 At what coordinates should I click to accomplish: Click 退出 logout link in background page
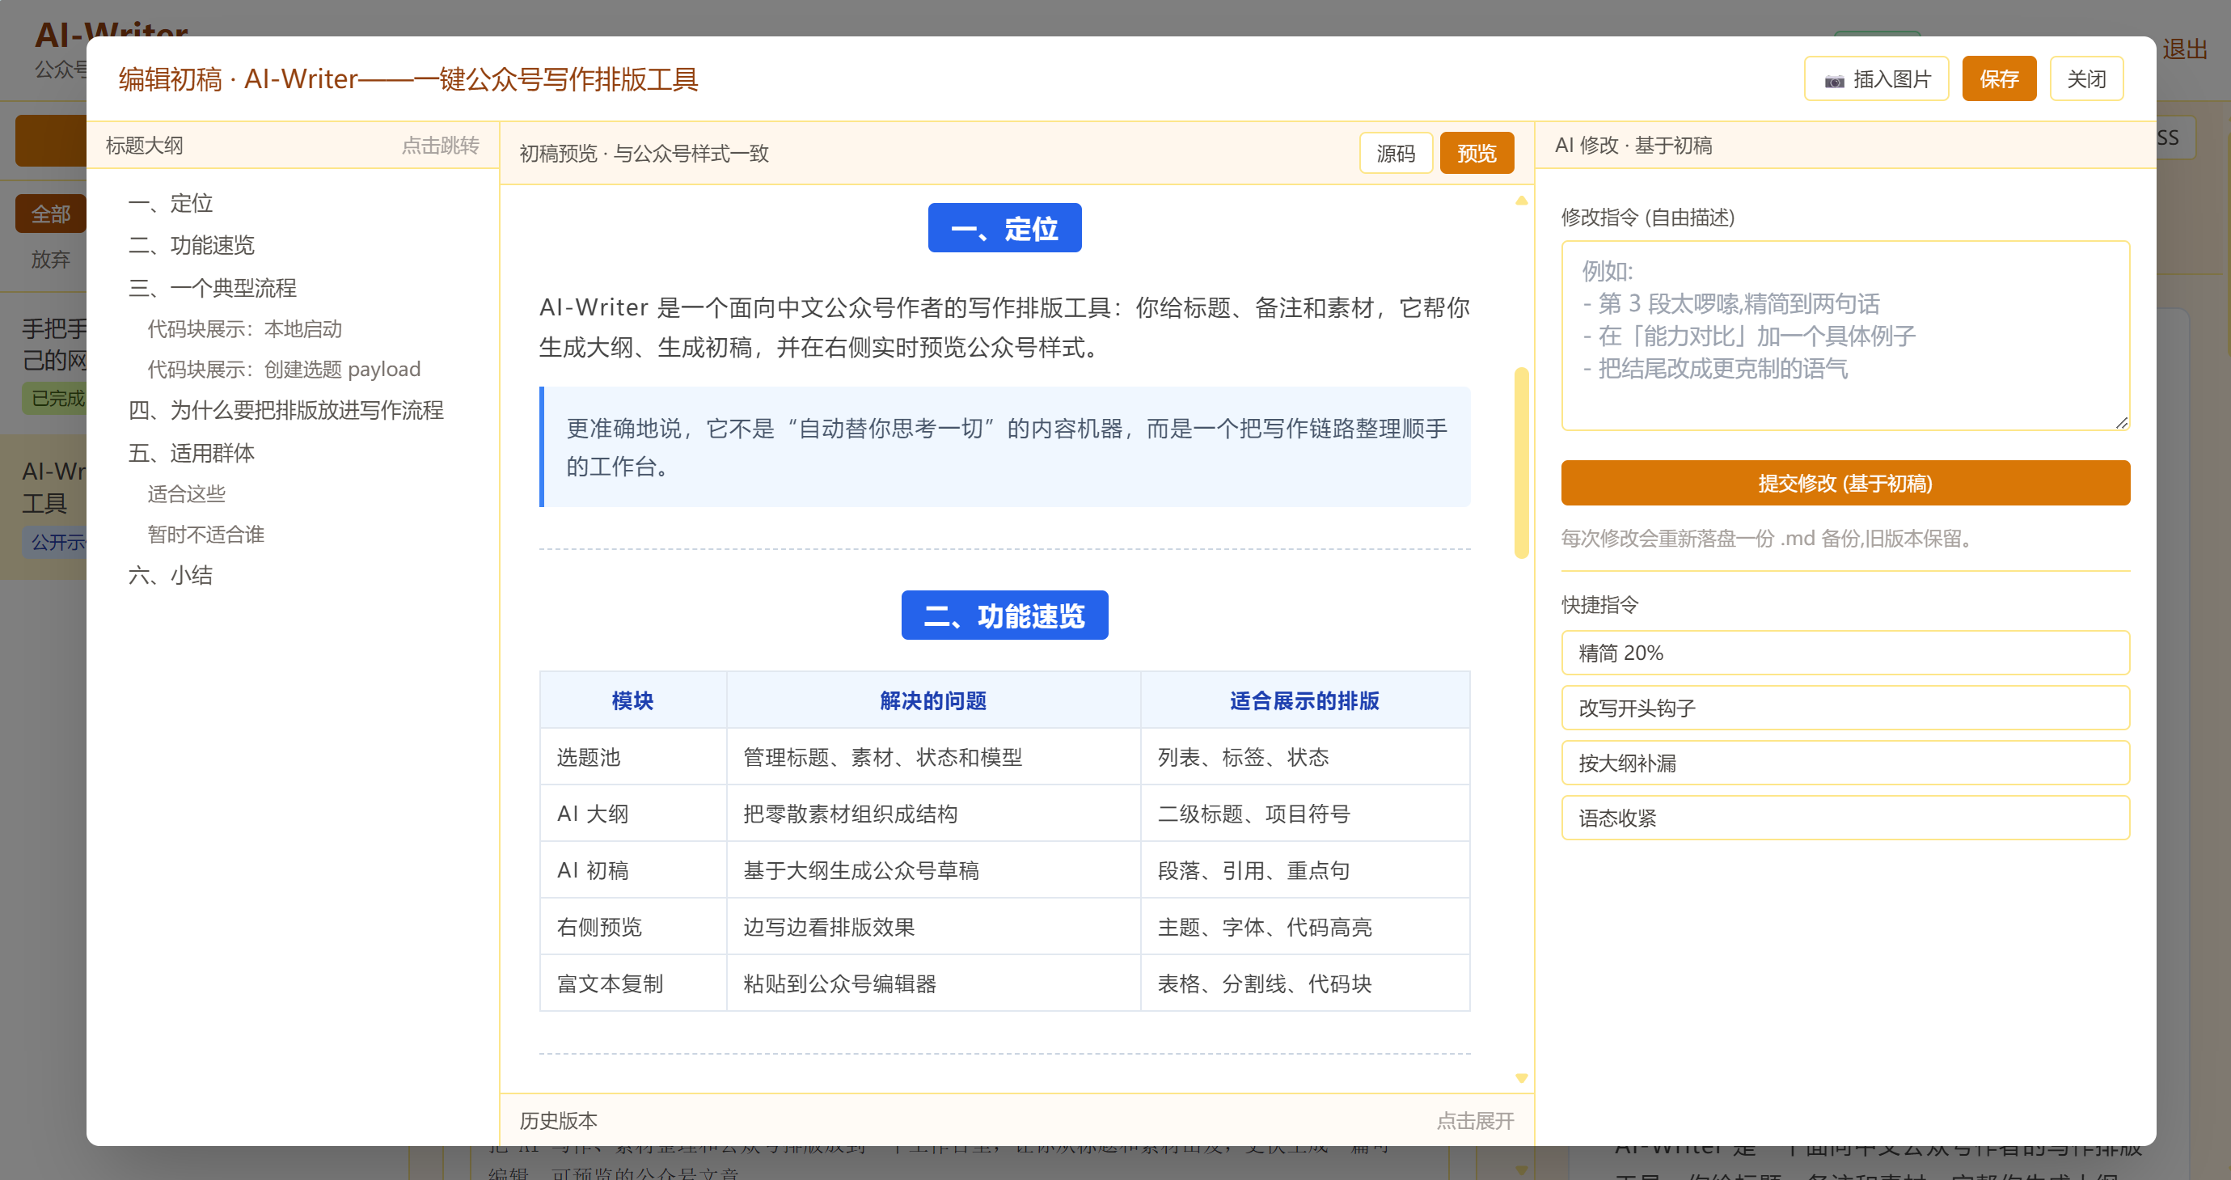pyautogui.click(x=2184, y=49)
